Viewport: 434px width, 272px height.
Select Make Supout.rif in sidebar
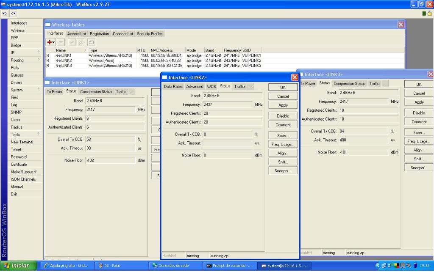pyautogui.click(x=24, y=172)
